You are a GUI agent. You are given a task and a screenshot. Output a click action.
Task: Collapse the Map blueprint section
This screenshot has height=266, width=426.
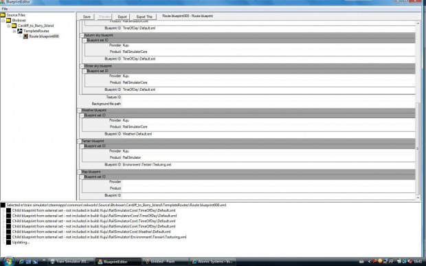pos(79,172)
